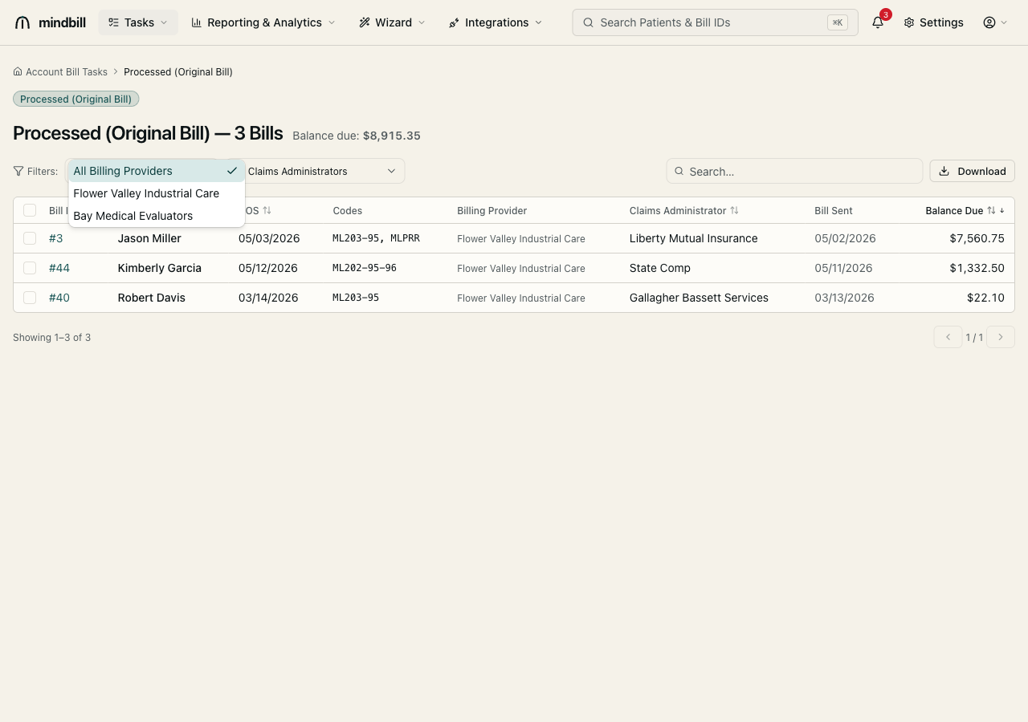Click codes ML202-95-96

click(365, 268)
